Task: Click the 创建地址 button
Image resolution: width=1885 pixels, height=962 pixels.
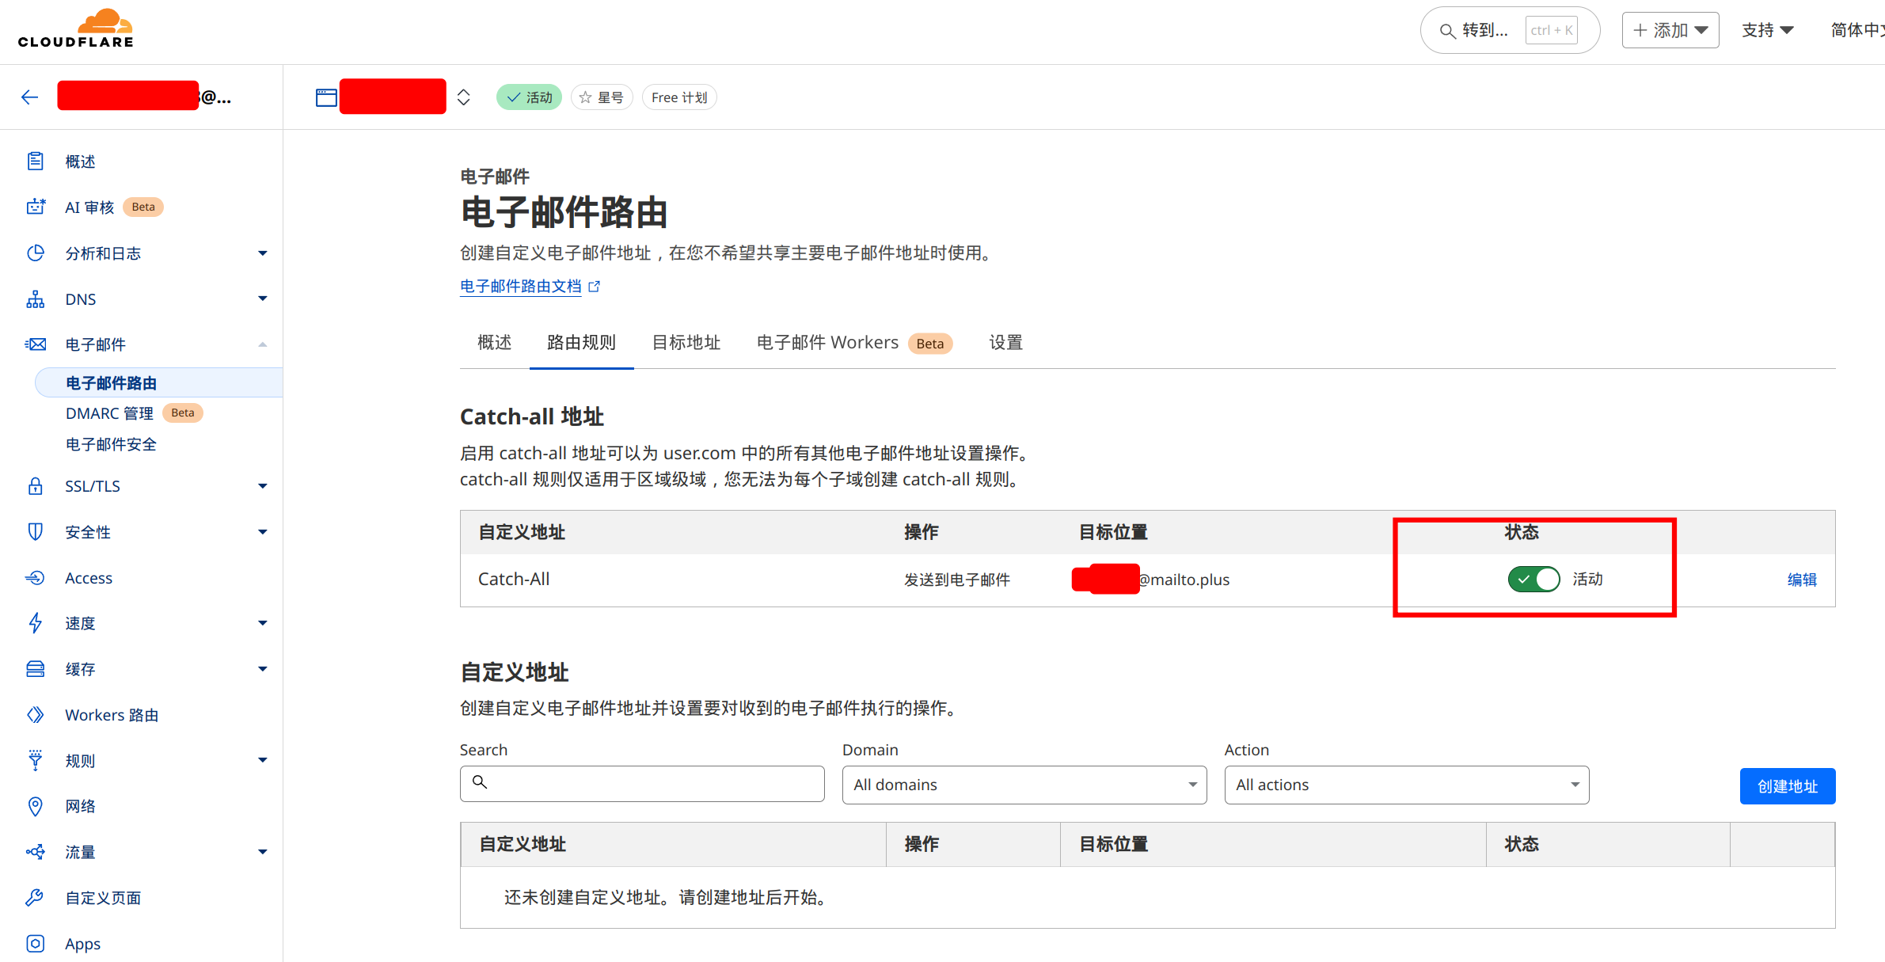Action: pos(1787,786)
